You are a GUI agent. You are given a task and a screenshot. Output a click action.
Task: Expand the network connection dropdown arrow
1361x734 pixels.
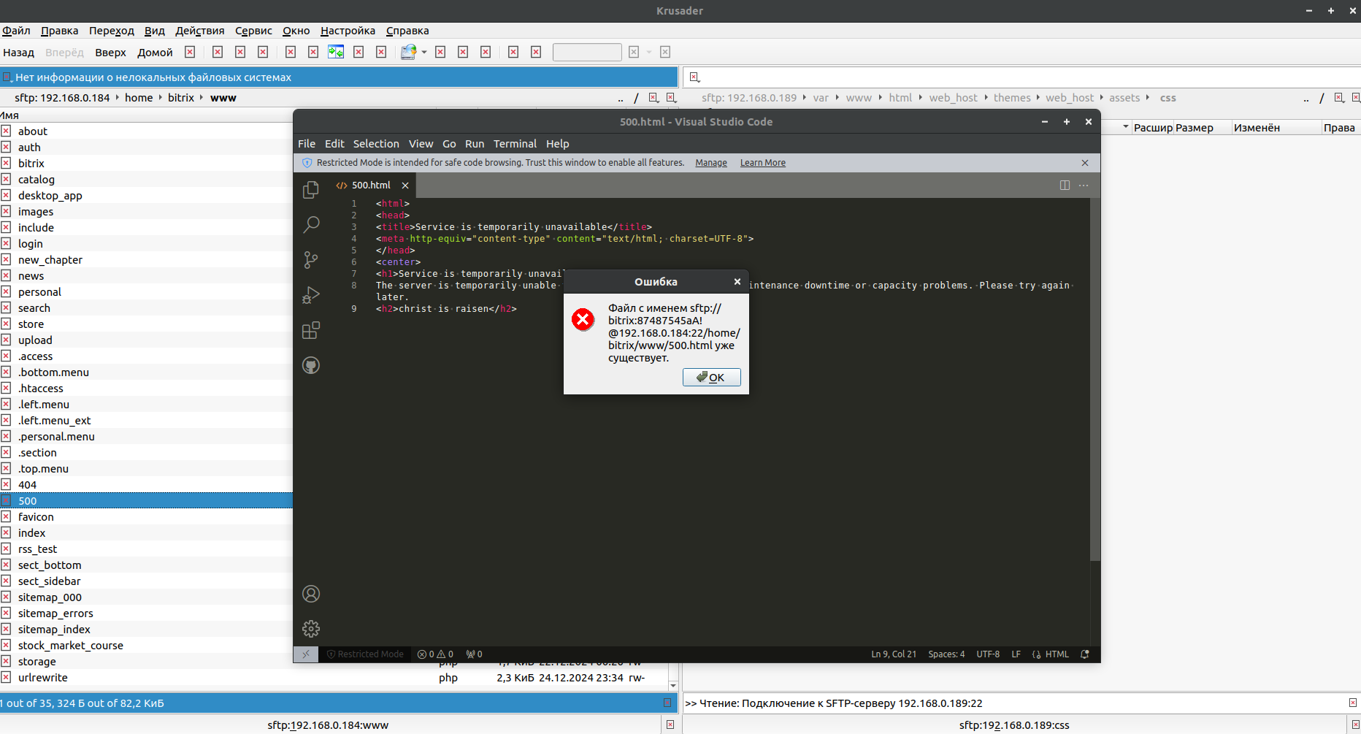424,53
